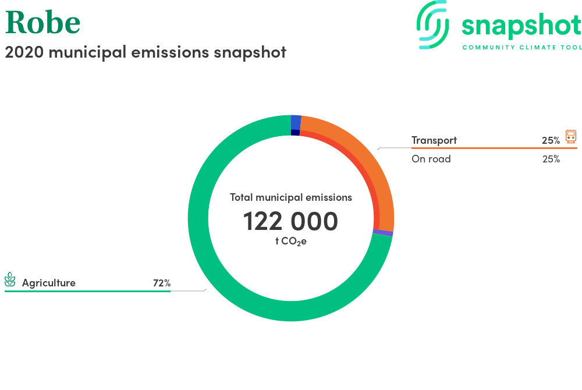Image resolution: width=582 pixels, height=390 pixels.
Task: Click the dark navy inner top segment
Action: click(295, 133)
